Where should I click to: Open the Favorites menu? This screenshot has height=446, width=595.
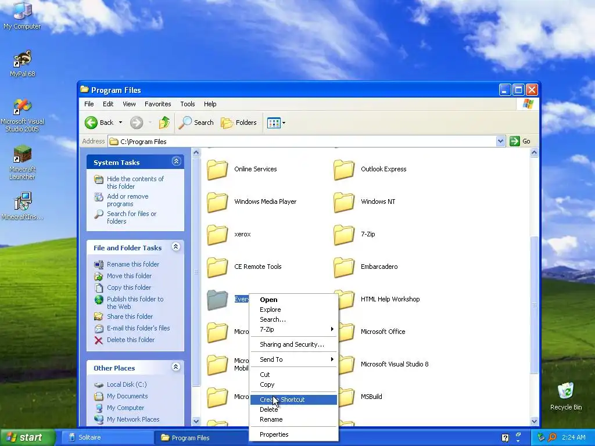click(158, 104)
